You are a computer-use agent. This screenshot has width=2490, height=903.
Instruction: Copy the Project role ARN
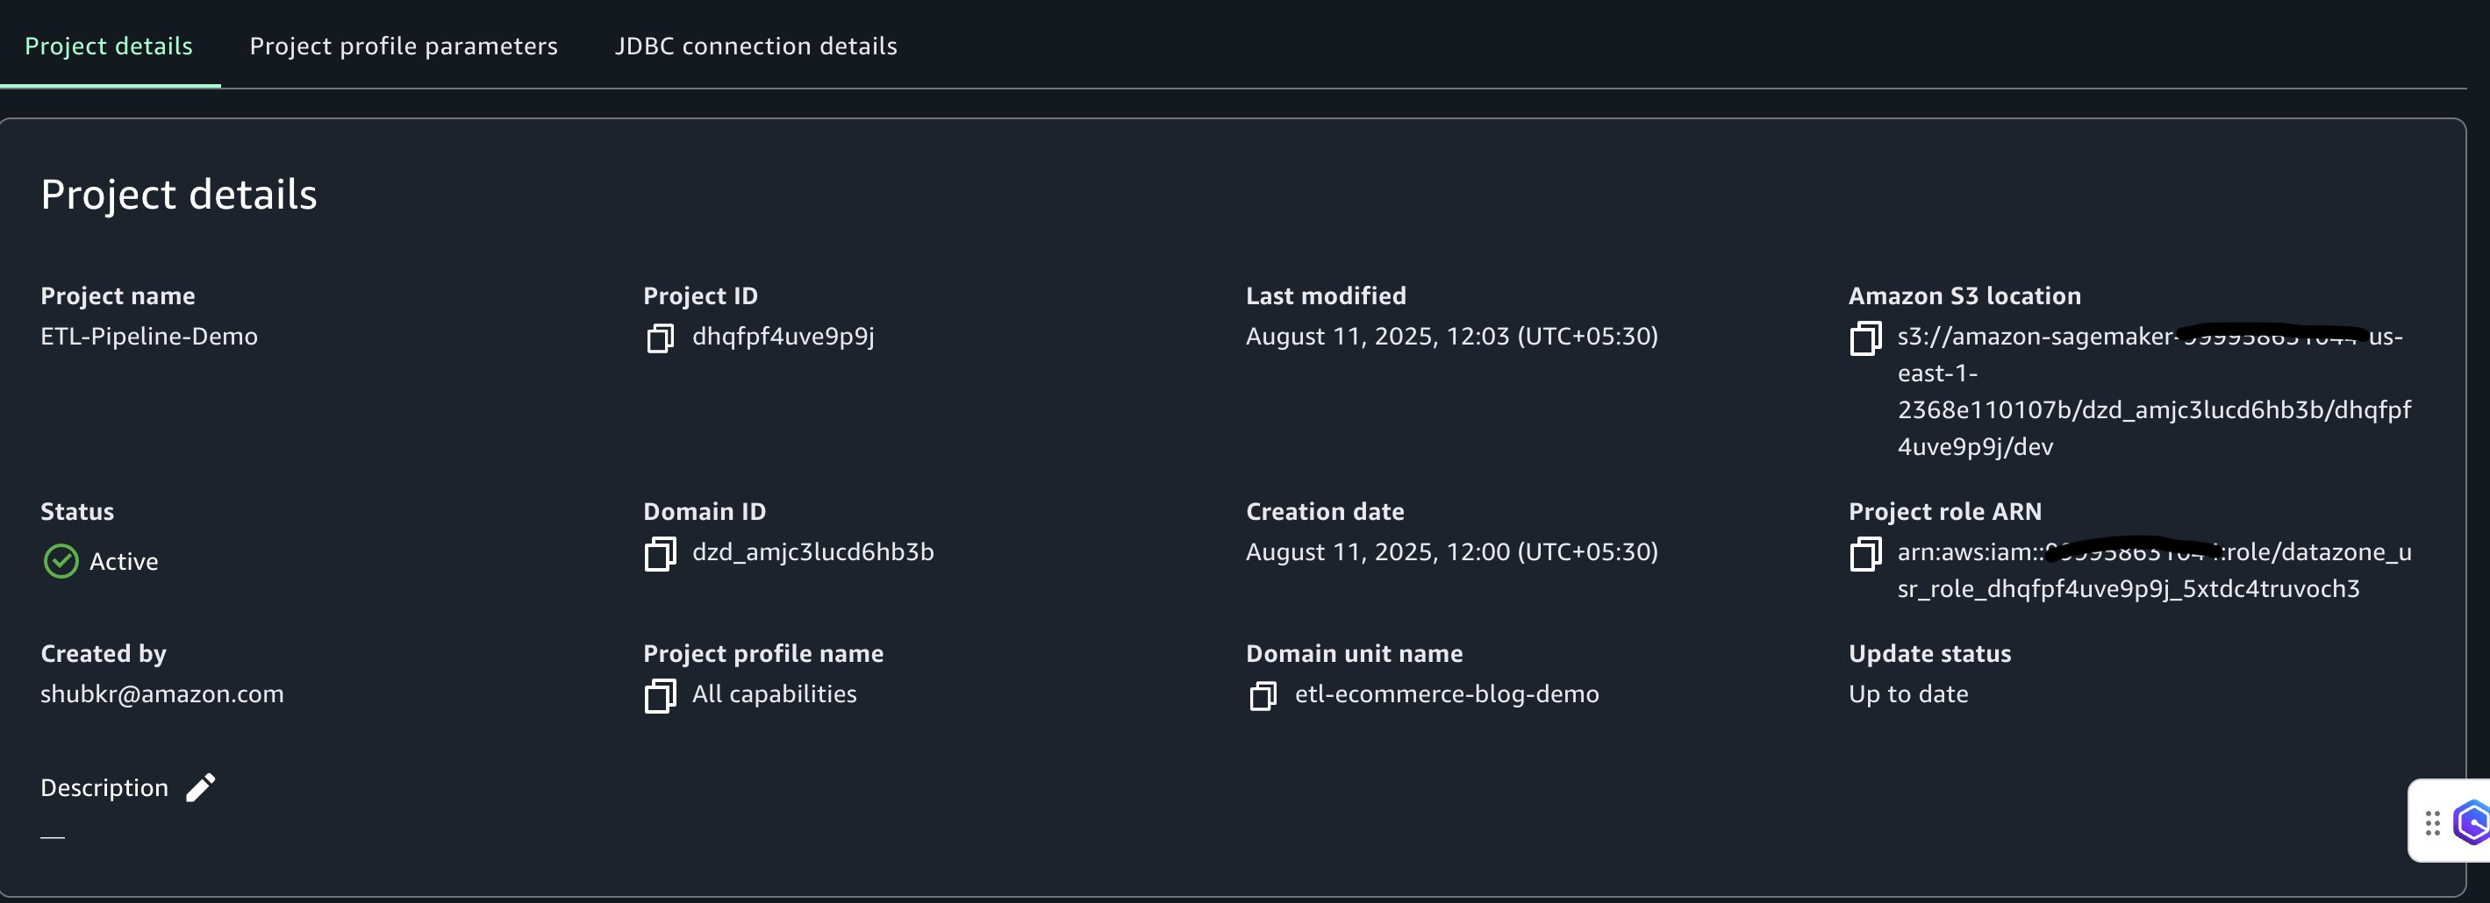coord(1864,553)
